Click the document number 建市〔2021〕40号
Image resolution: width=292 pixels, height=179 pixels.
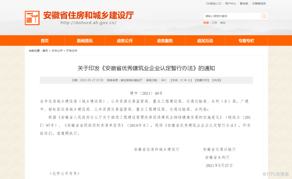click(x=146, y=93)
